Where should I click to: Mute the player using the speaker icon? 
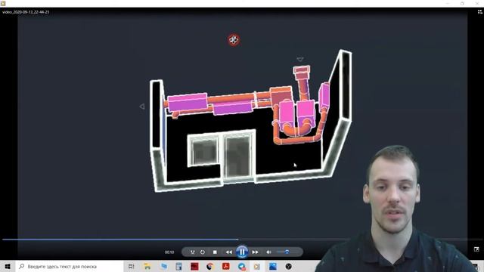(269, 252)
